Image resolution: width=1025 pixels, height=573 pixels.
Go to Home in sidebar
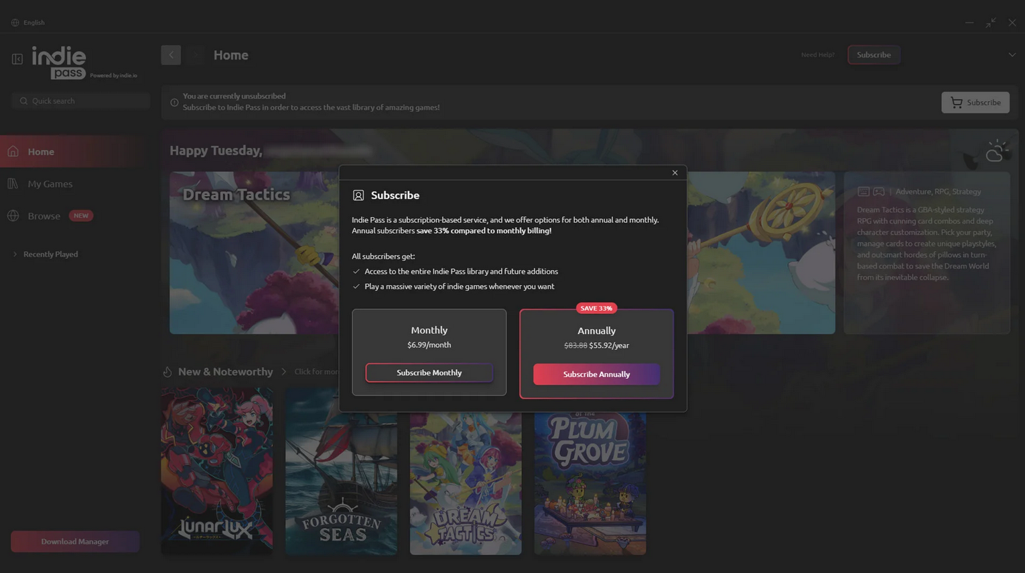point(74,151)
